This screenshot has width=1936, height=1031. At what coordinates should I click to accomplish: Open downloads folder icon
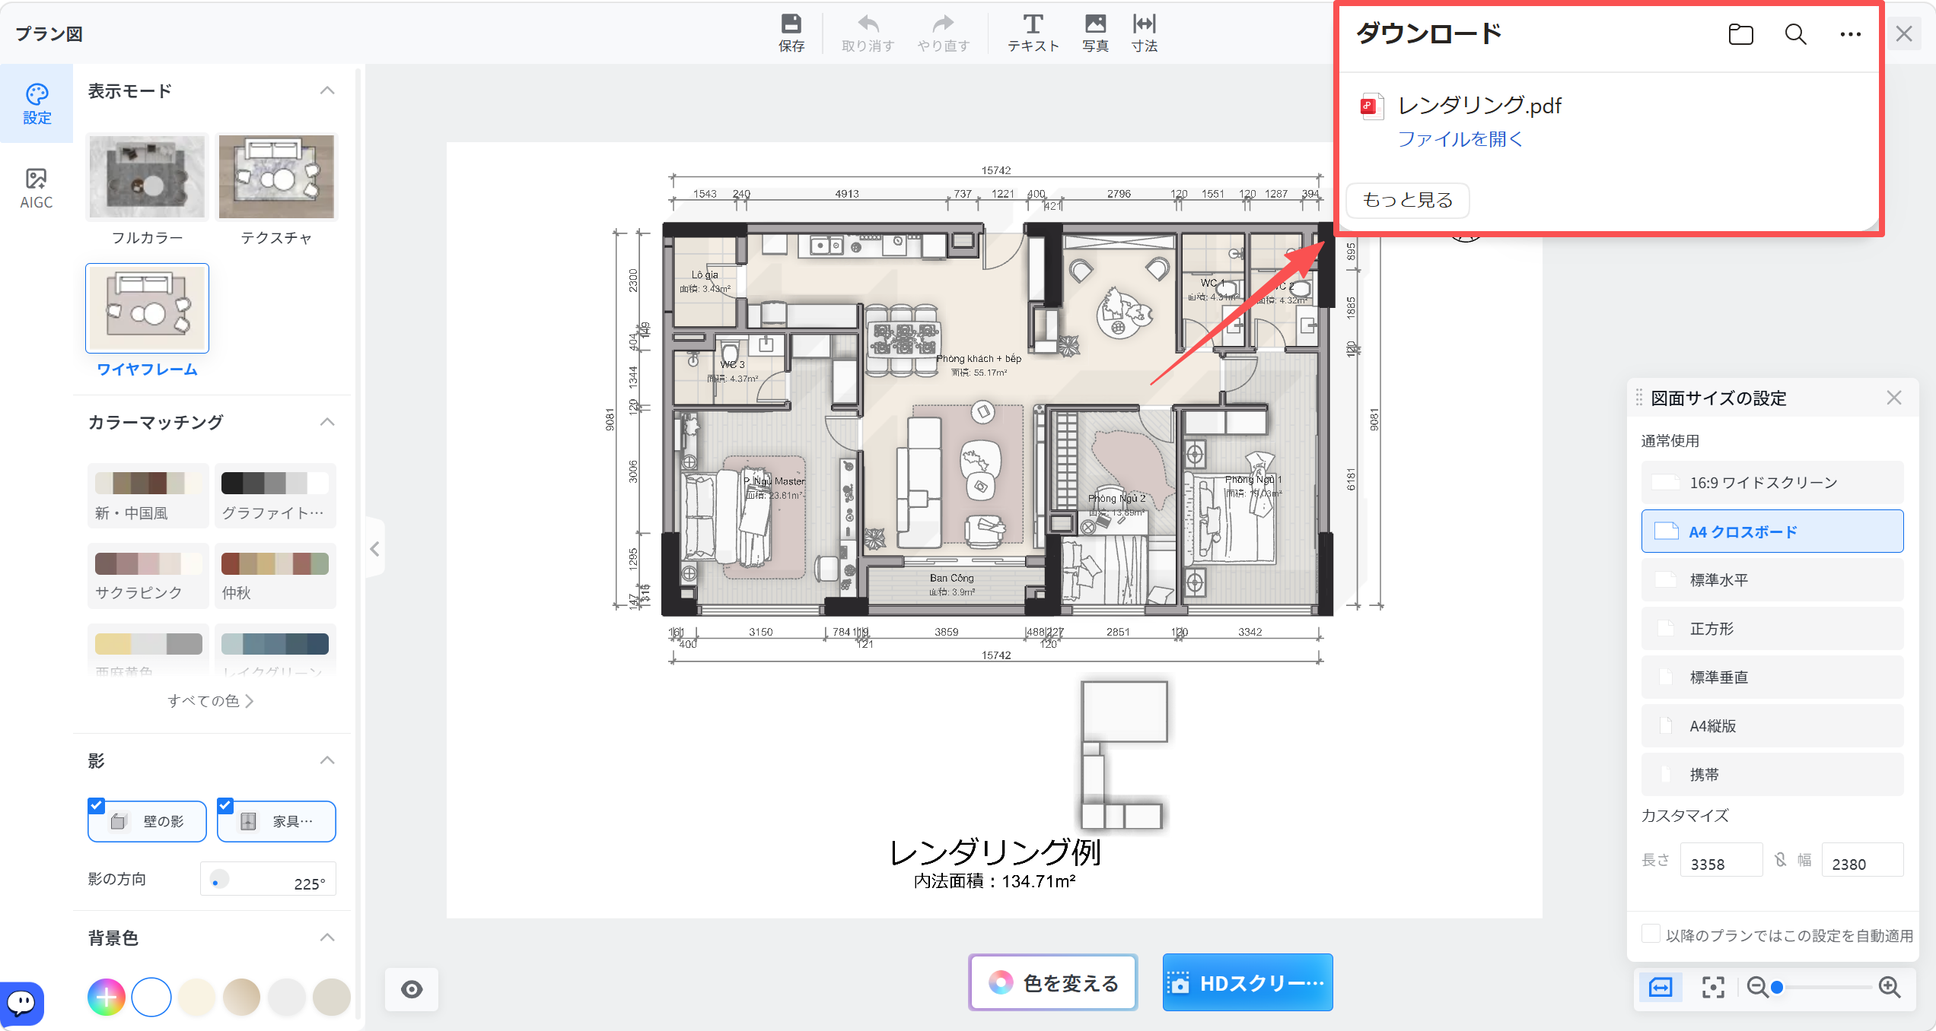(1741, 34)
